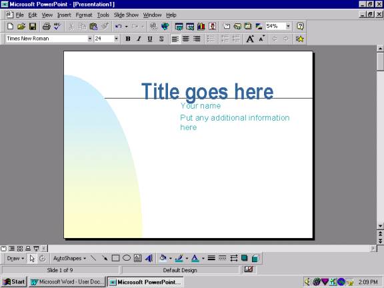Open the File menu

(x=19, y=15)
